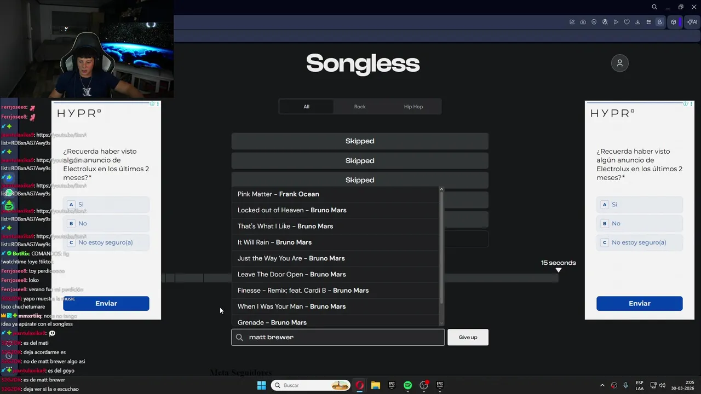Choose 'Finesse – Remix; feat. Cardi B' suggestion
701x394 pixels.
335,291
